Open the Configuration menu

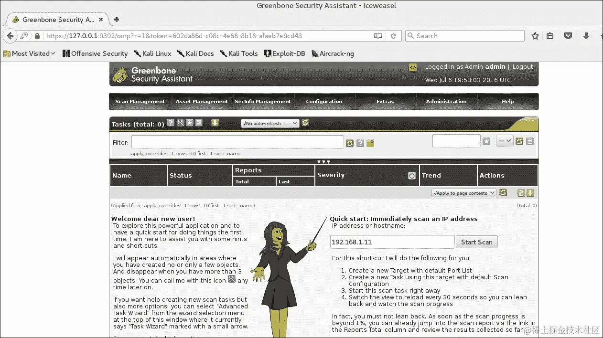pyautogui.click(x=324, y=101)
